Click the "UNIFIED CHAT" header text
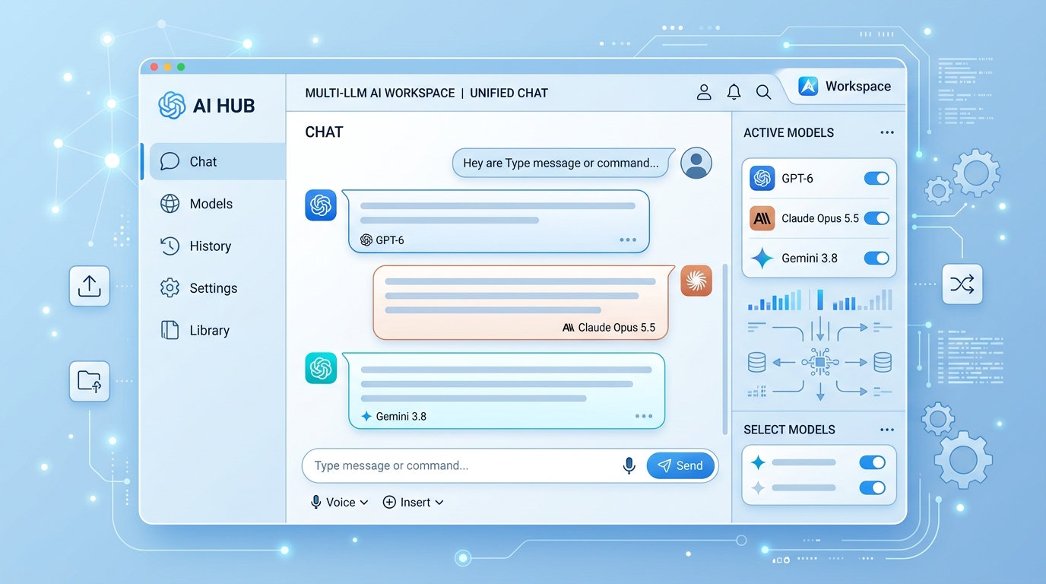The width and height of the screenshot is (1046, 584). click(509, 93)
